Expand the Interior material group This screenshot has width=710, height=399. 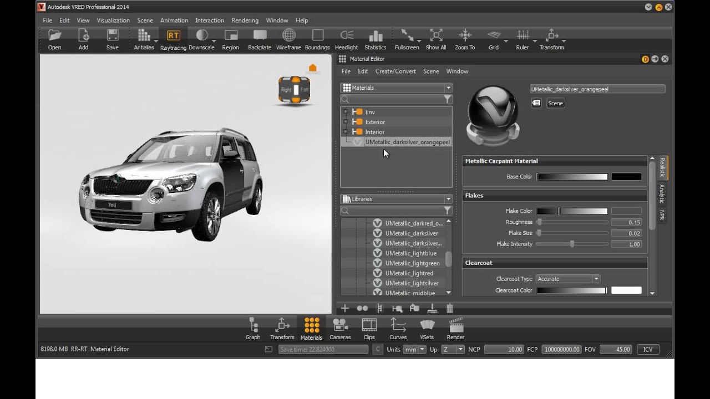346,132
